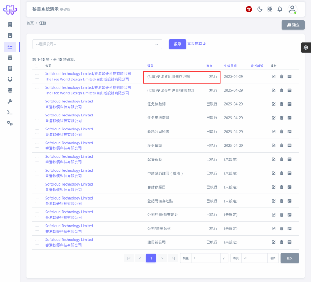This screenshot has width=311, height=282.
Task: Delete the 任免高級職員 task row
Action: [282, 118]
